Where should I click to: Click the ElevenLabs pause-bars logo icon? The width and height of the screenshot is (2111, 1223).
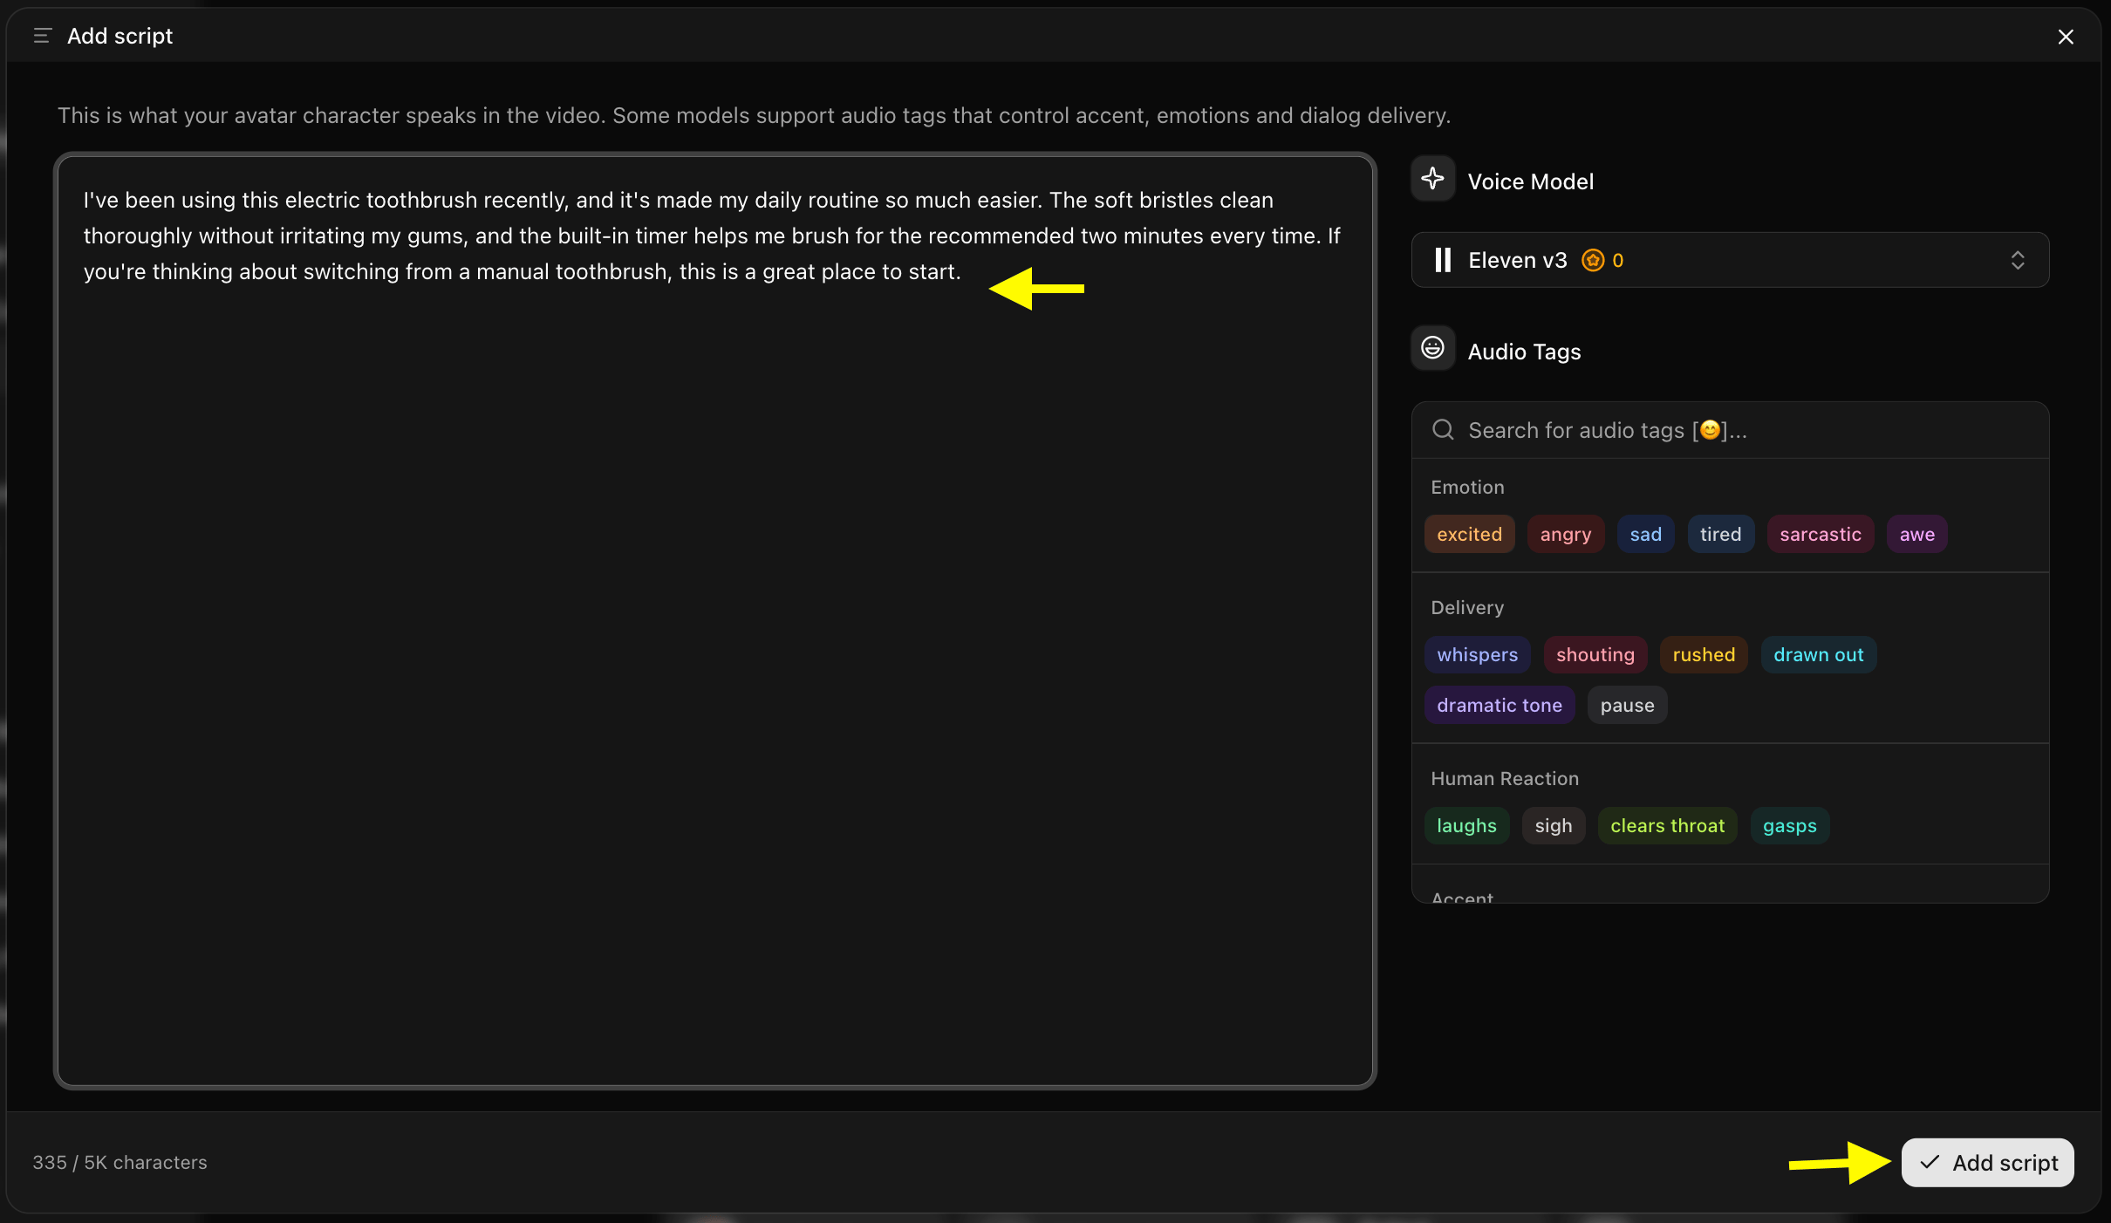(1443, 260)
